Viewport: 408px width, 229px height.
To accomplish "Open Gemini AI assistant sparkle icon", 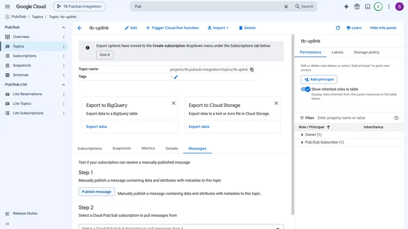I will coord(346,7).
